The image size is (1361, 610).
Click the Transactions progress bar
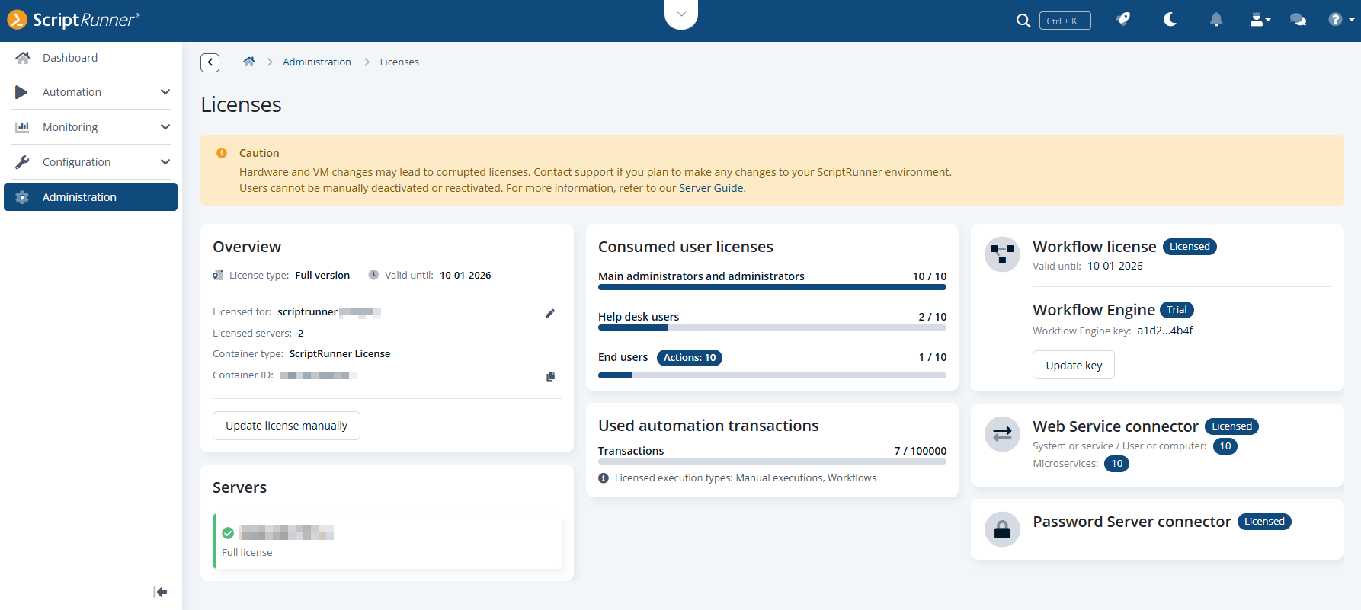[x=772, y=461]
